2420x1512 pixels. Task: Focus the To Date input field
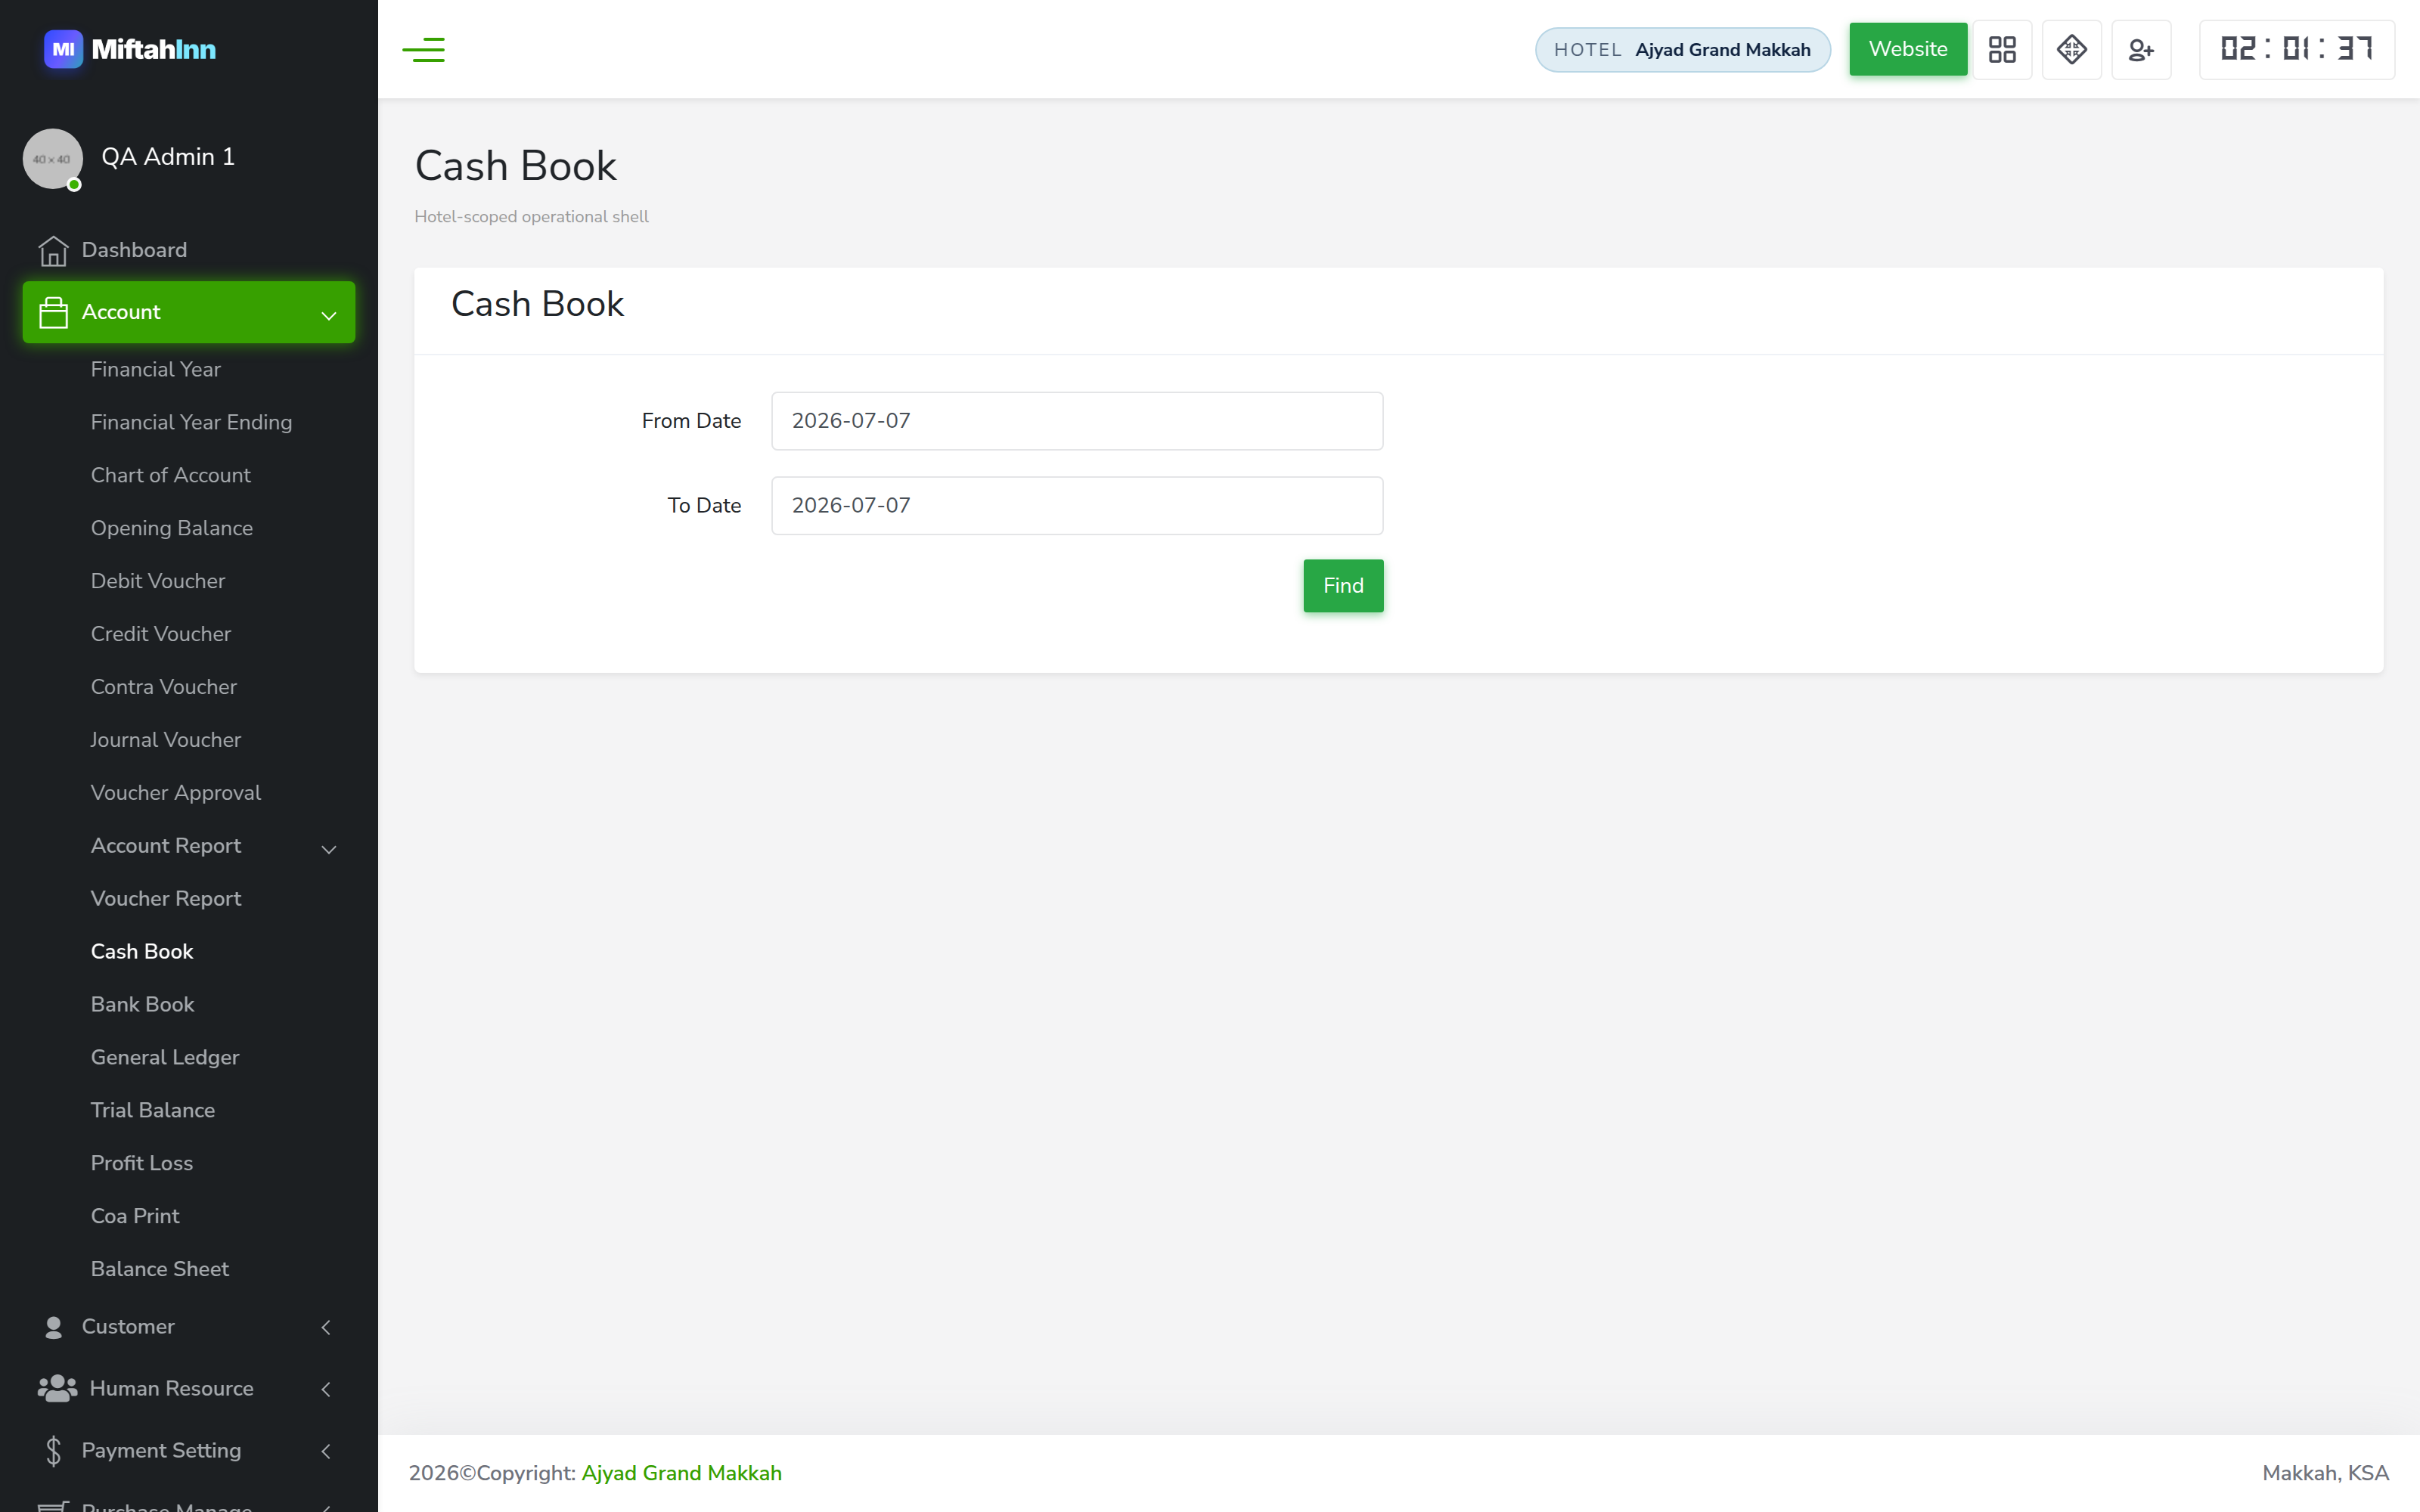coord(1077,506)
